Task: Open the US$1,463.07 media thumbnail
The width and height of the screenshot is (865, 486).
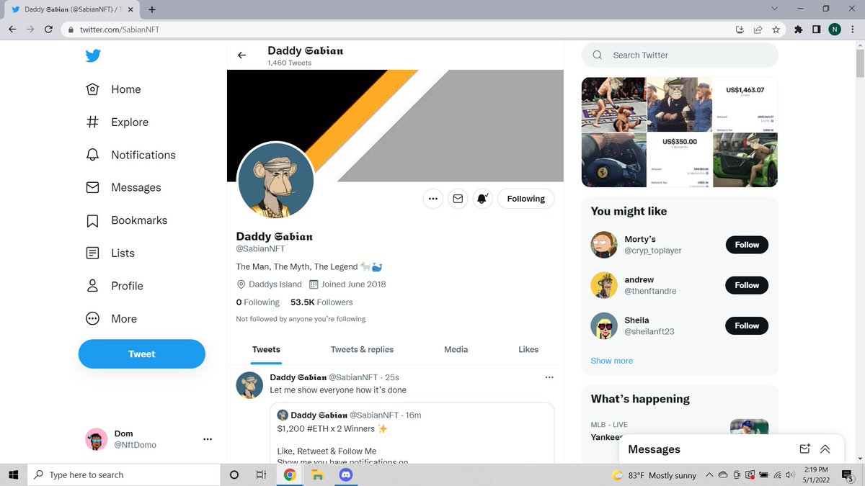Action: click(745, 104)
